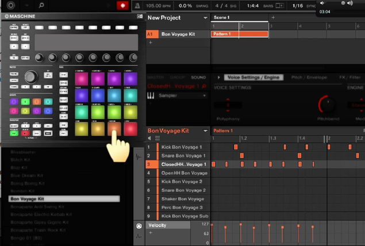The width and height of the screenshot is (365, 246).
Task: Click the red record button in header
Action: point(122,6)
